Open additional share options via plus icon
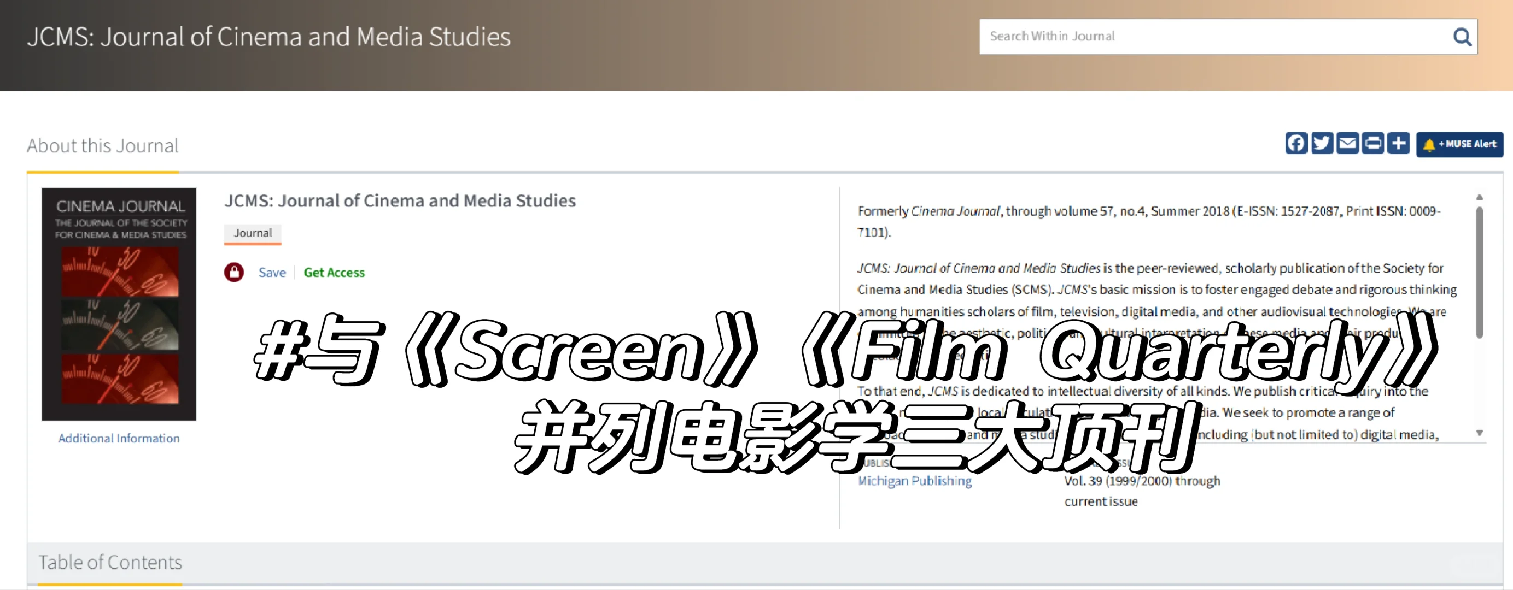The image size is (1513, 590). click(x=1398, y=143)
